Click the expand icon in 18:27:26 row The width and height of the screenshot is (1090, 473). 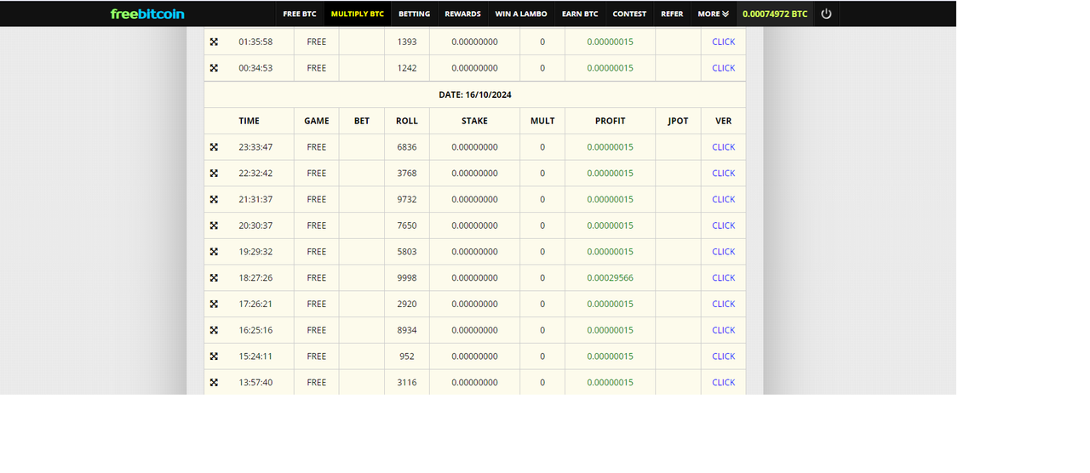[x=214, y=278]
